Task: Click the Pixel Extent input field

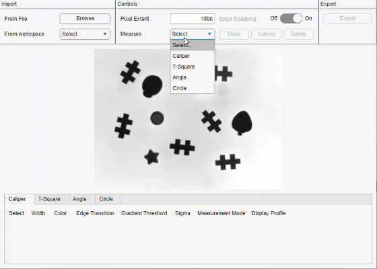Action: click(193, 19)
